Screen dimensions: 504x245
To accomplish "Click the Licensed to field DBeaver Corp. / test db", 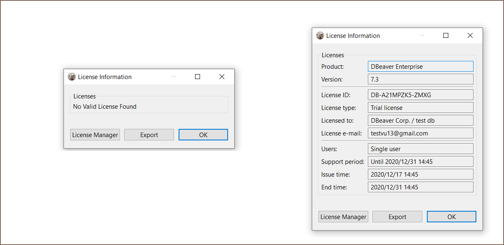I will click(x=420, y=120).
